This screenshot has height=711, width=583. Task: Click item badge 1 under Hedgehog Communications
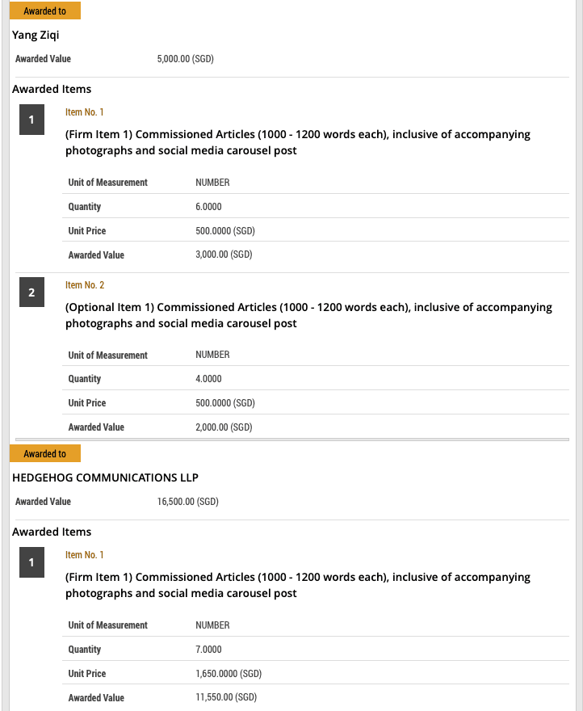(x=31, y=563)
